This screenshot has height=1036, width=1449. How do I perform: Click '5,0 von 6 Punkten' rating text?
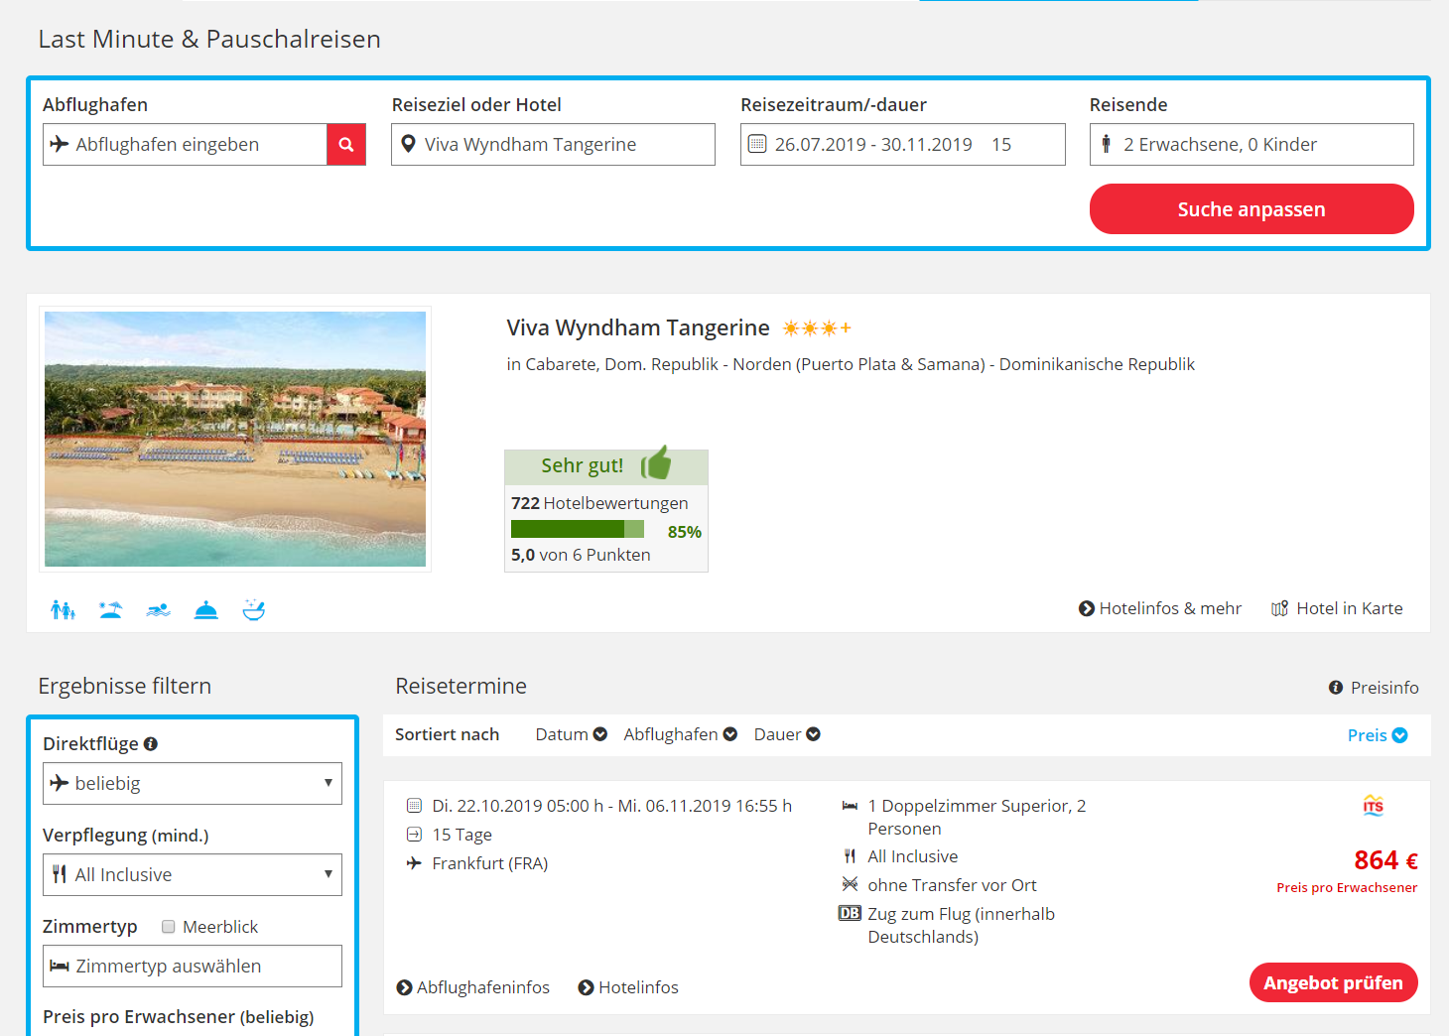tap(581, 555)
